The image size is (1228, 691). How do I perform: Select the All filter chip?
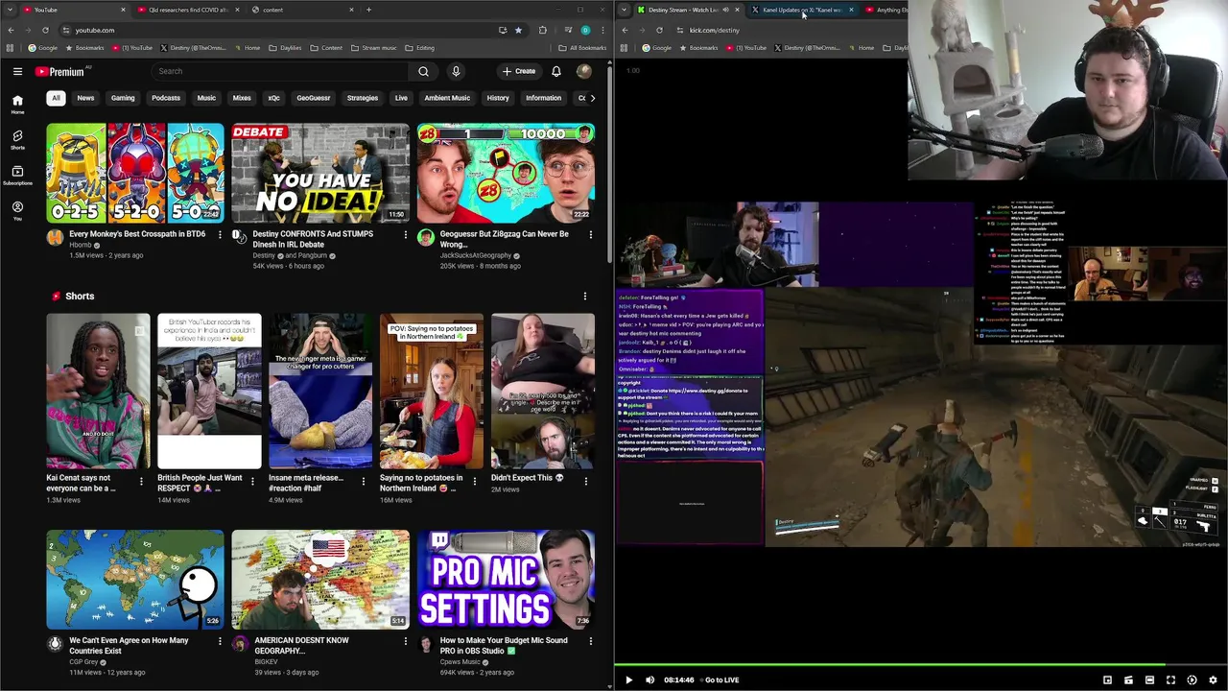pyautogui.click(x=56, y=98)
